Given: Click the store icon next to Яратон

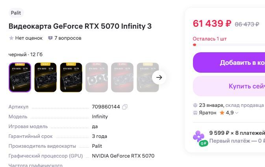Looking at the screenshot, I should point(195,113).
